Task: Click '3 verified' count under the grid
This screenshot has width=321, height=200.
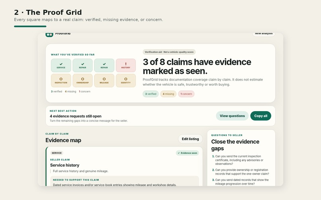Action: pyautogui.click(x=57, y=91)
